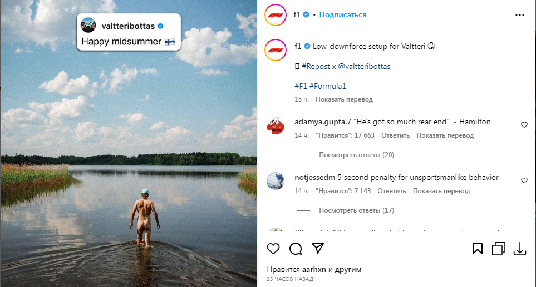Open the three-dot more options menu
536x287 pixels.
(x=519, y=15)
